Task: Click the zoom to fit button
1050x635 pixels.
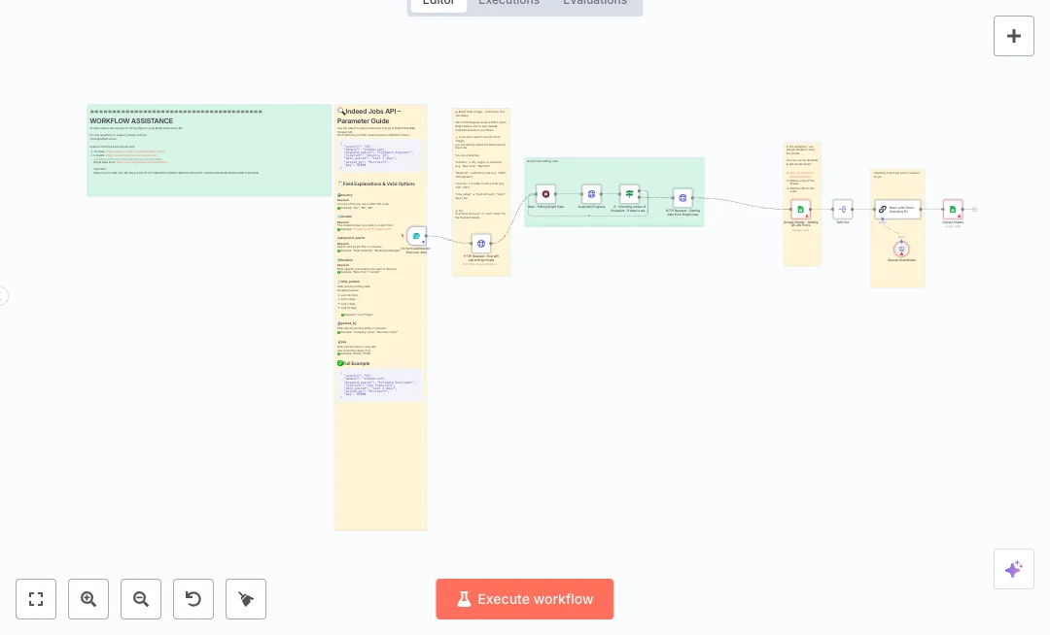Action: [36, 599]
